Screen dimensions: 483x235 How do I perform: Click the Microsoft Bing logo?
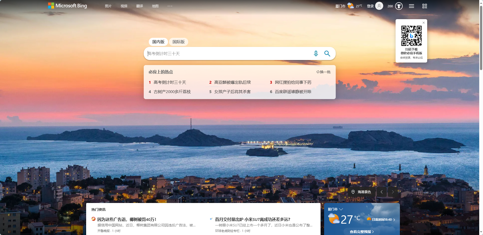(67, 6)
